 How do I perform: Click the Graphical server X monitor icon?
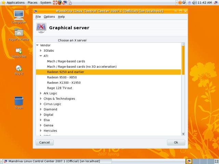41,28
